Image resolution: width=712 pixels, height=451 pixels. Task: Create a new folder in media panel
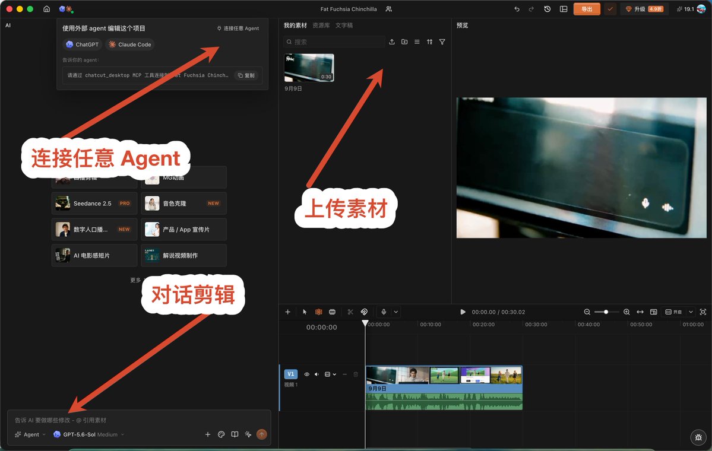click(x=404, y=42)
